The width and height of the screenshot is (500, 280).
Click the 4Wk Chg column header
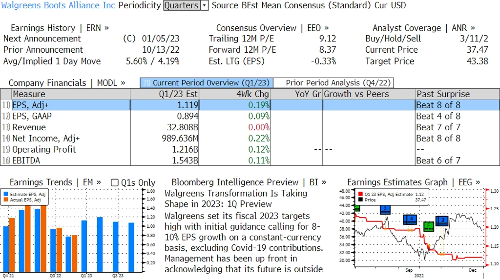pyautogui.click(x=235, y=94)
